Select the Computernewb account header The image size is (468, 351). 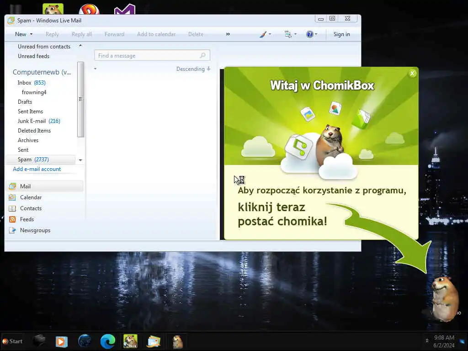(x=42, y=72)
